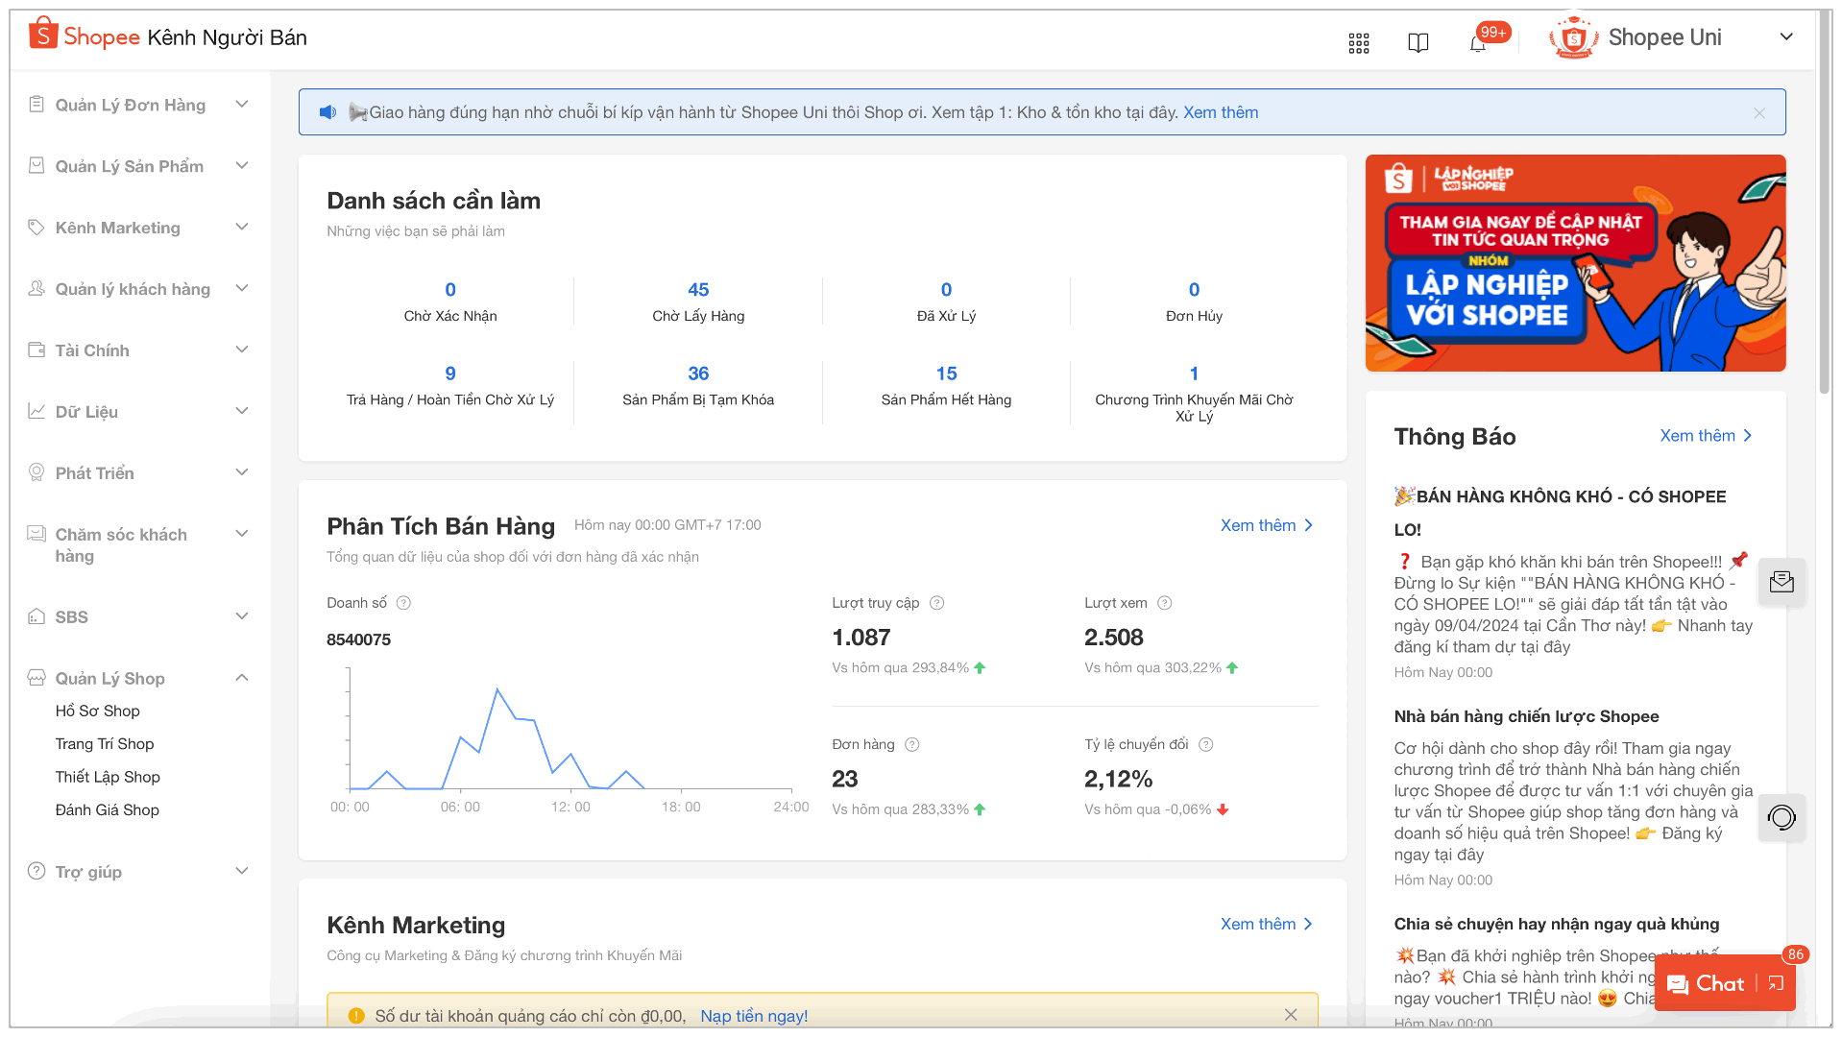Dismiss the Shopee Uni announcement banner
This screenshot has height=1037, width=1842.
pos(1759,112)
